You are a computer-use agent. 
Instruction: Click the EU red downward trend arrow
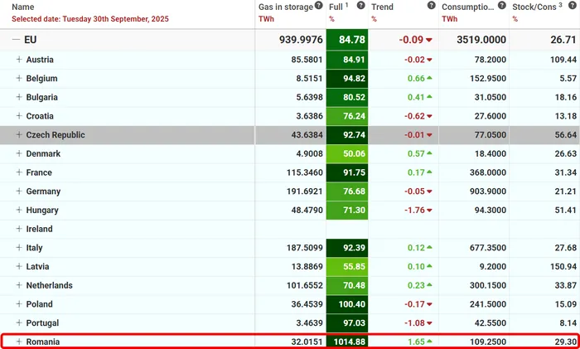tap(429, 40)
